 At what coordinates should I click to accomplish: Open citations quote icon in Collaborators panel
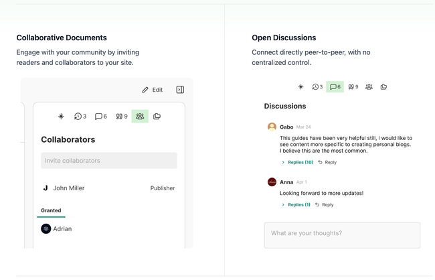tap(121, 117)
